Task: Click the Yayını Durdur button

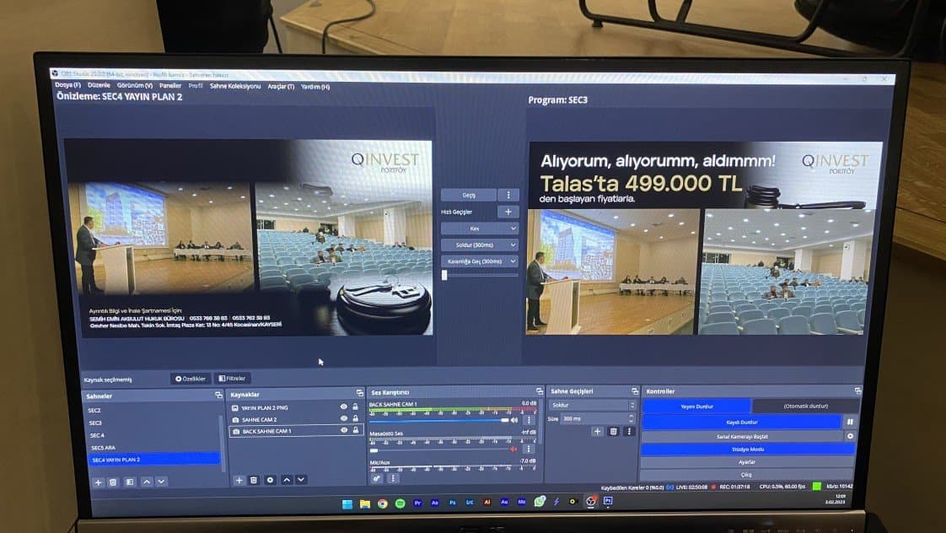Action: point(696,406)
